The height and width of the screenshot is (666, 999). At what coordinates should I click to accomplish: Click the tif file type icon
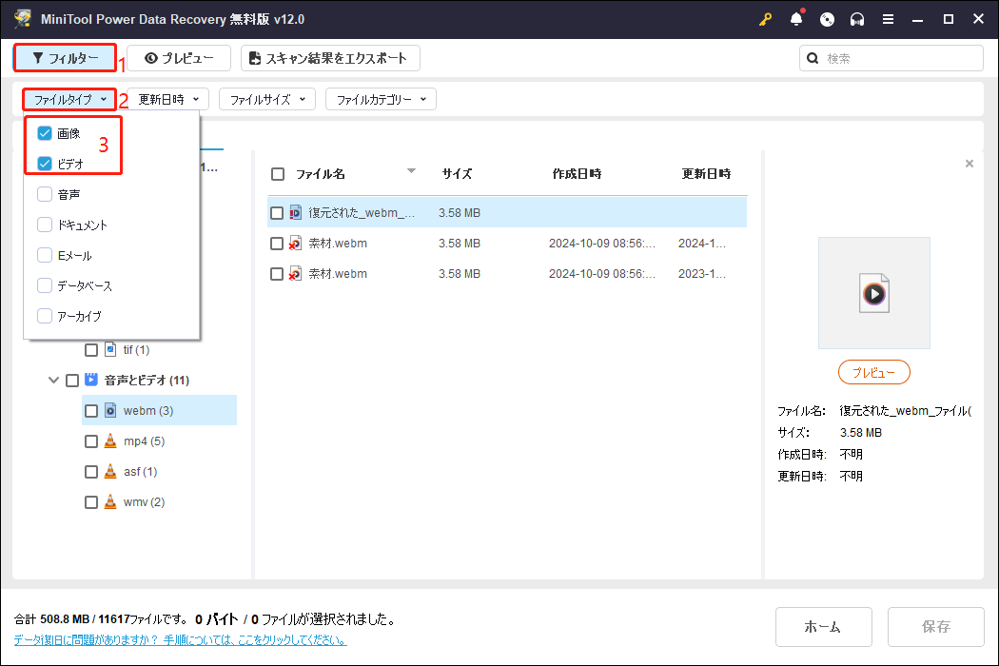[x=110, y=349]
